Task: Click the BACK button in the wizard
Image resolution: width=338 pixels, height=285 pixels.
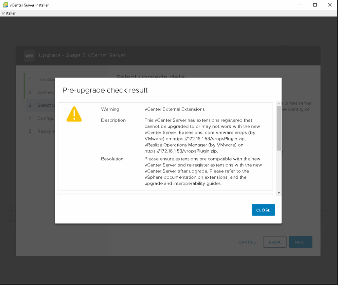Action: point(275,242)
